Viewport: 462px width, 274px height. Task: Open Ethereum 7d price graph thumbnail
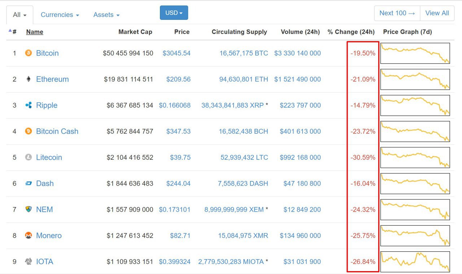tap(415, 79)
